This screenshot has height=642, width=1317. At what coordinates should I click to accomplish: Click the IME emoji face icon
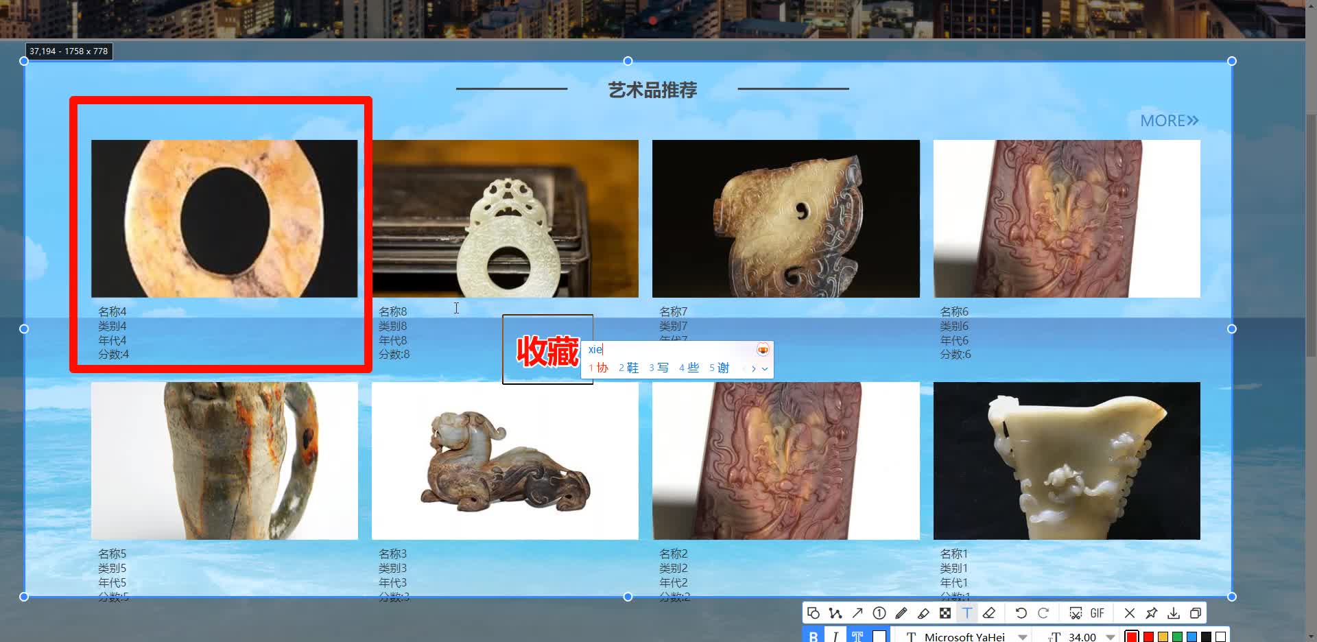click(763, 350)
